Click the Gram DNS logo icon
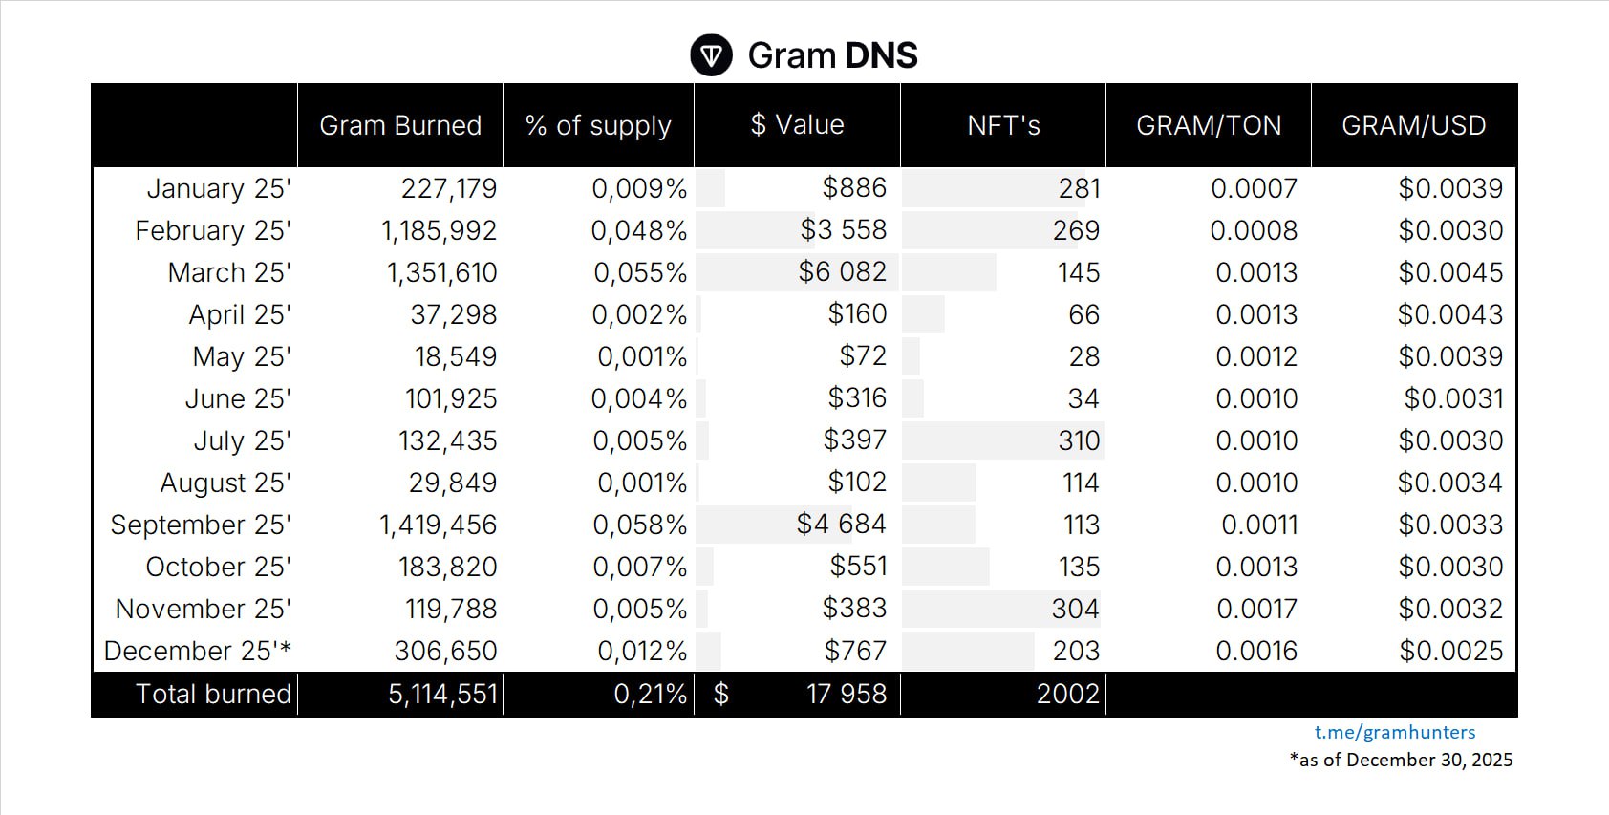This screenshot has width=1609, height=815. point(711,55)
